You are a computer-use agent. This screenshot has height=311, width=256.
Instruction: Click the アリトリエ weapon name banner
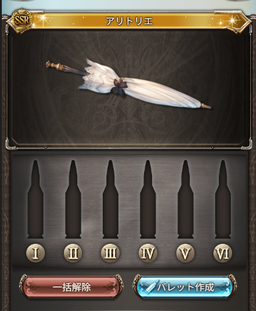130,20
